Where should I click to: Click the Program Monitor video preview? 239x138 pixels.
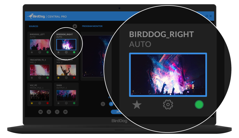coord(94,56)
